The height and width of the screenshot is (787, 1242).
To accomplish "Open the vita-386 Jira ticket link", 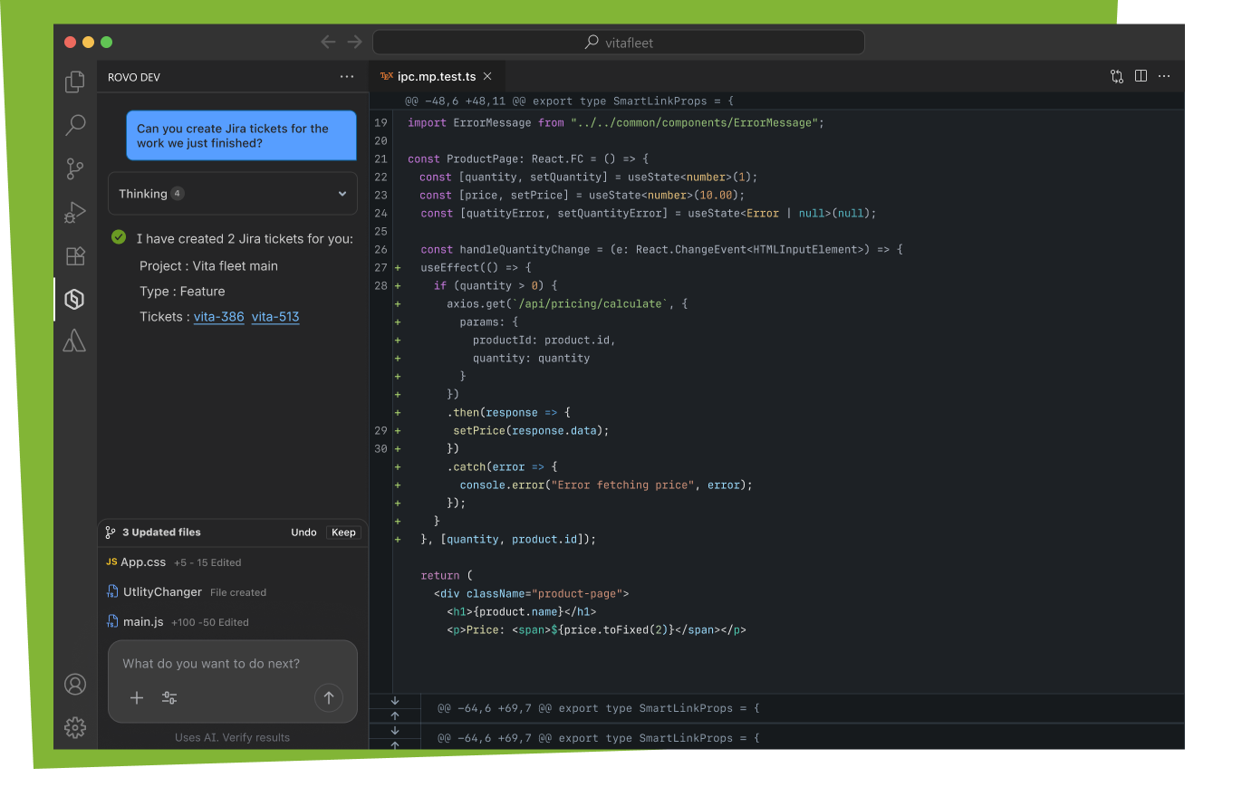I will click(218, 317).
